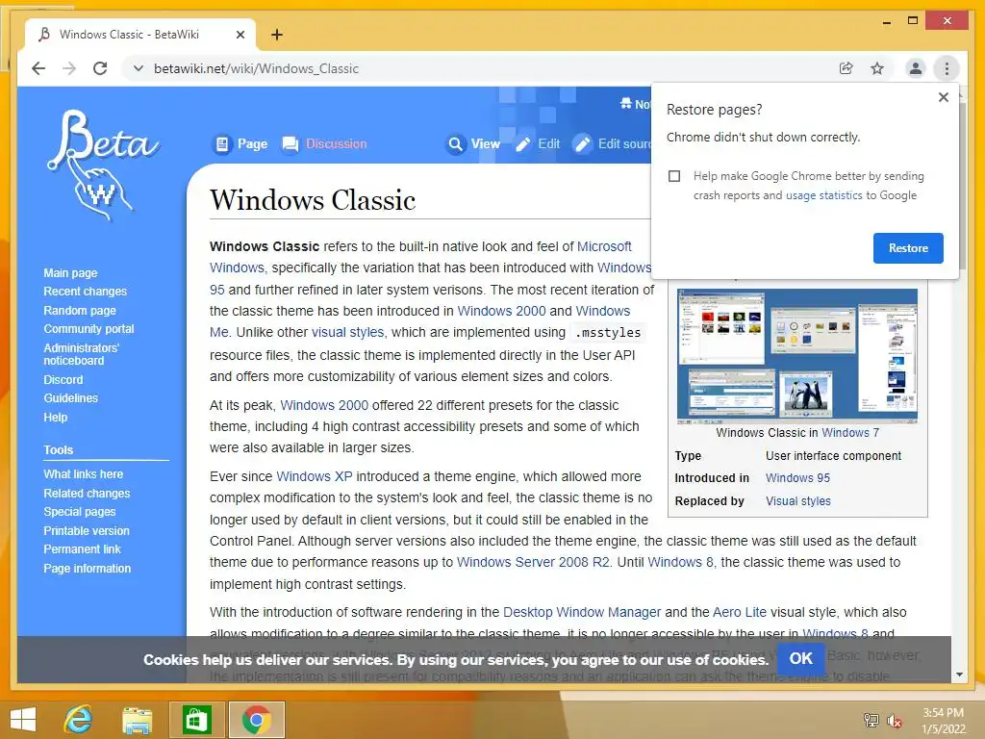This screenshot has width=985, height=739.
Task: Open the Chrome three-dot menu
Action: tap(947, 68)
